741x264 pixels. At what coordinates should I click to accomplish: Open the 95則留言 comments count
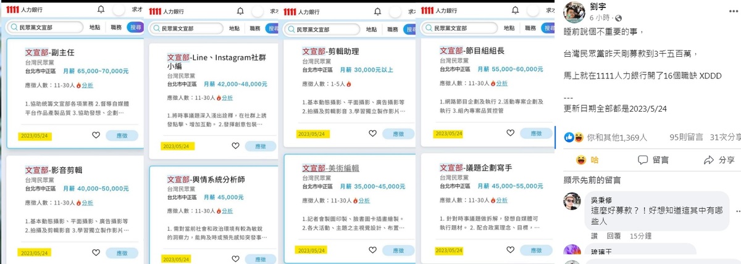click(686, 137)
